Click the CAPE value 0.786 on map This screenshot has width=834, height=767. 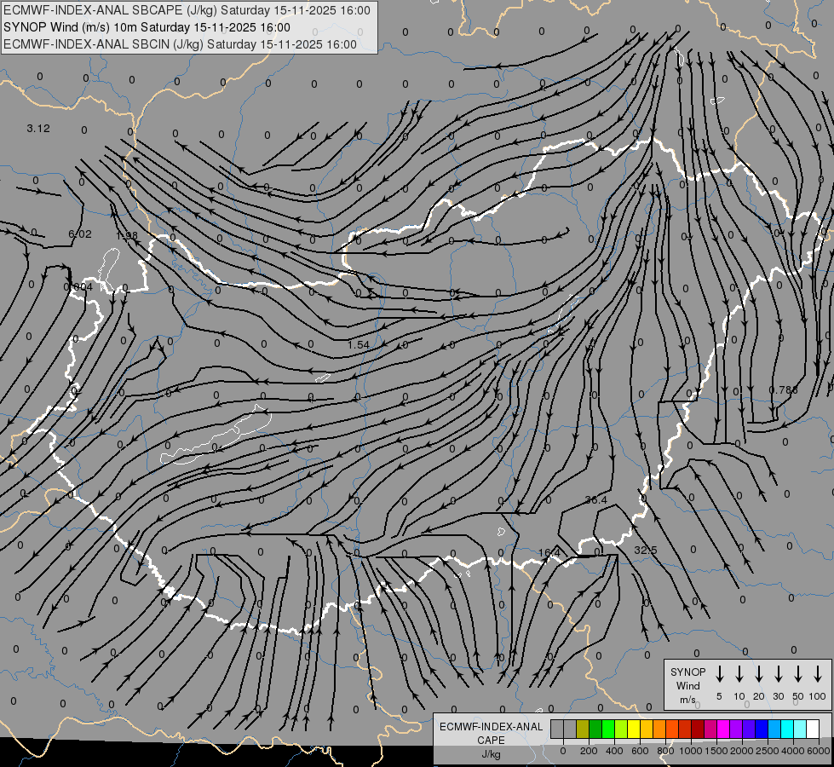(x=784, y=390)
